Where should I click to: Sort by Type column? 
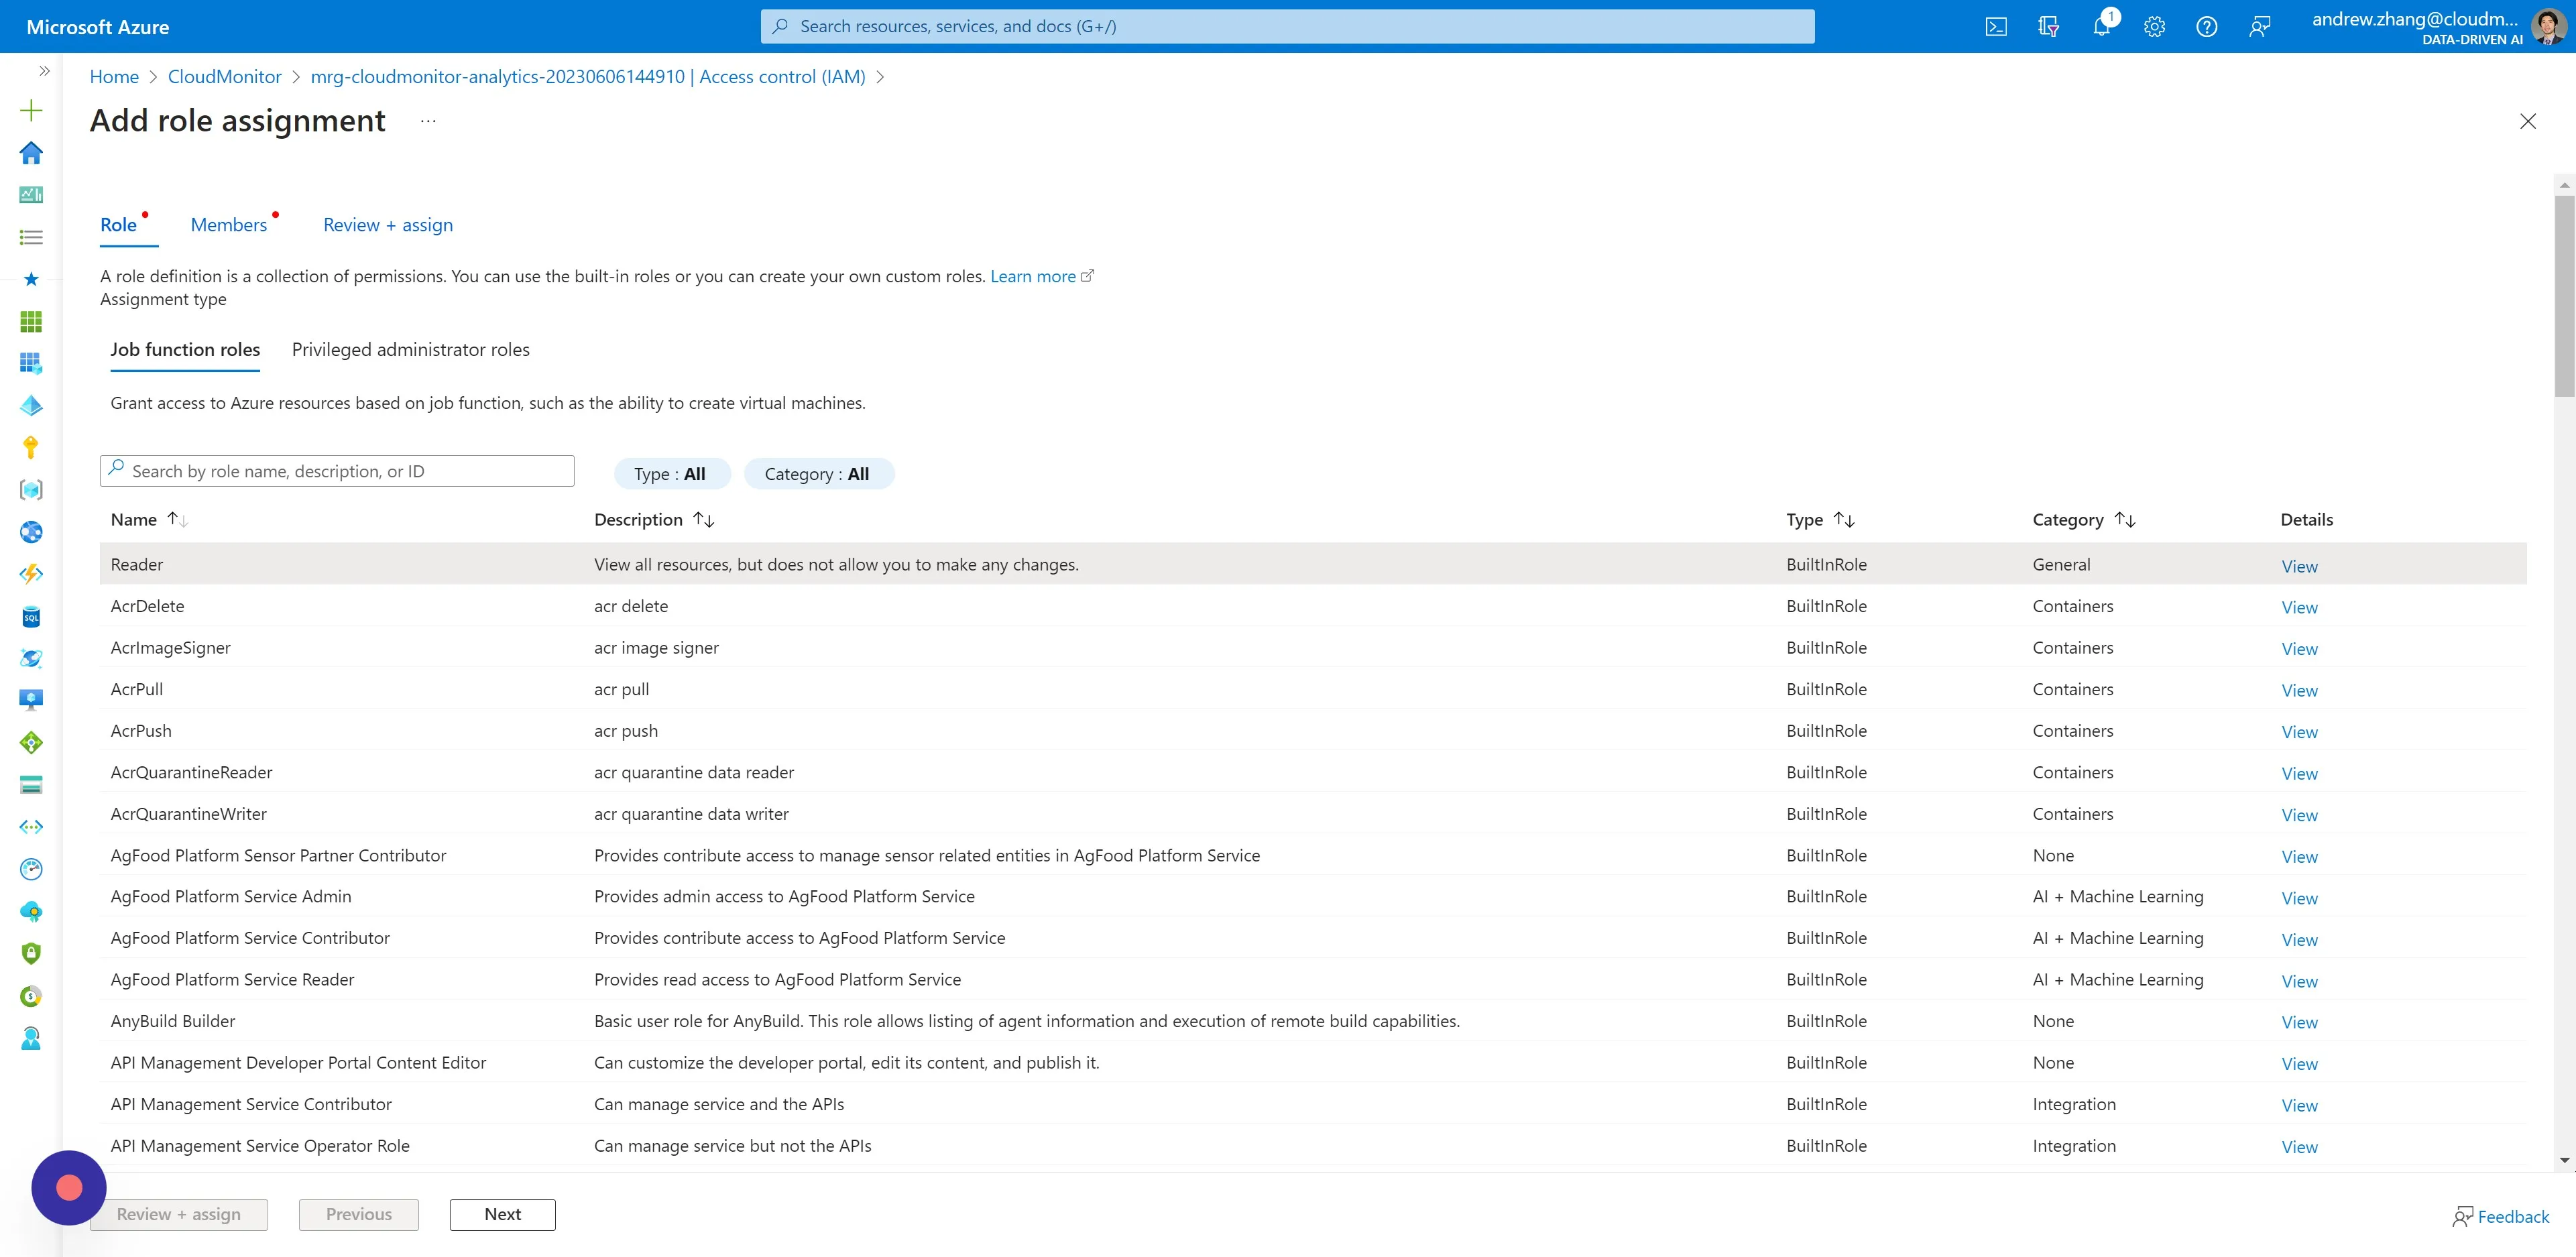1820,520
